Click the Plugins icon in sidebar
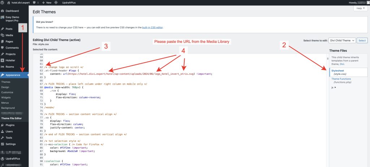Image resolution: width=370 pixels, height=167 pixels. [x=3, y=125]
